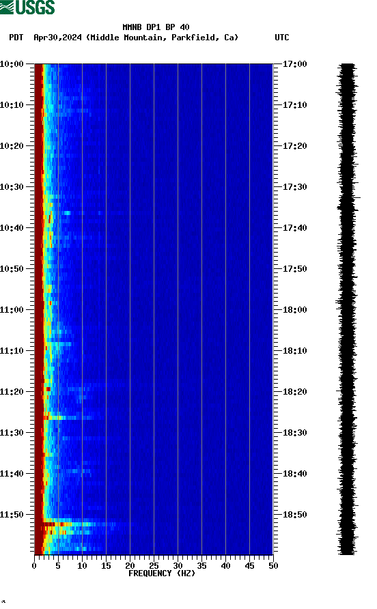
Task: Click the "10:20" PDT time label
Action: pyautogui.click(x=12, y=145)
